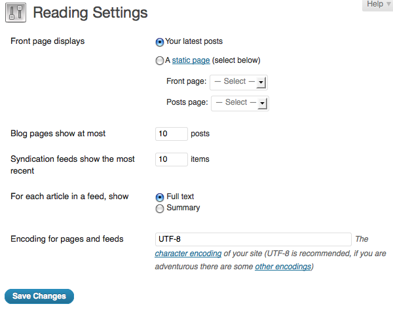The image size is (393, 321).
Task: Click the Reading Settings page title
Action: click(x=90, y=13)
